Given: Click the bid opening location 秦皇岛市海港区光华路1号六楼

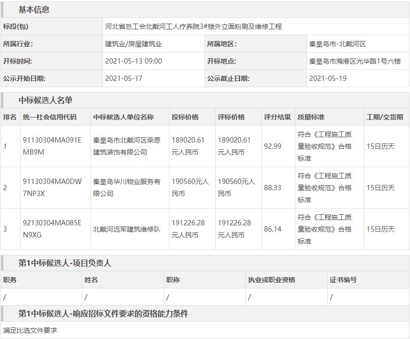Looking at the screenshot, I should (355, 61).
